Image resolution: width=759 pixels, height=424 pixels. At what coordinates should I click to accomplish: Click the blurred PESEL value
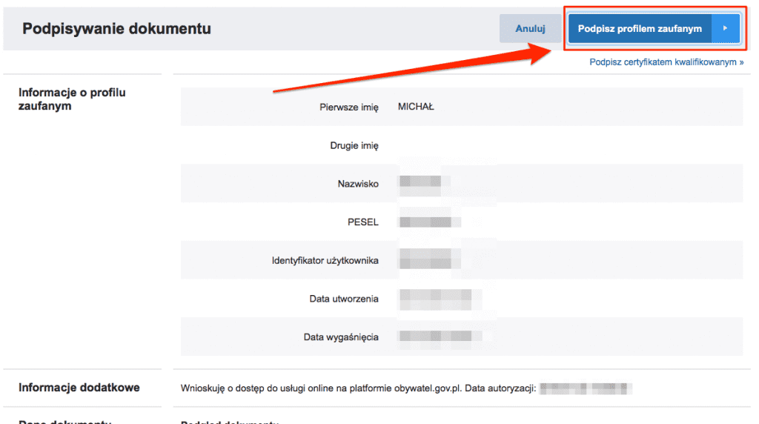pos(430,222)
